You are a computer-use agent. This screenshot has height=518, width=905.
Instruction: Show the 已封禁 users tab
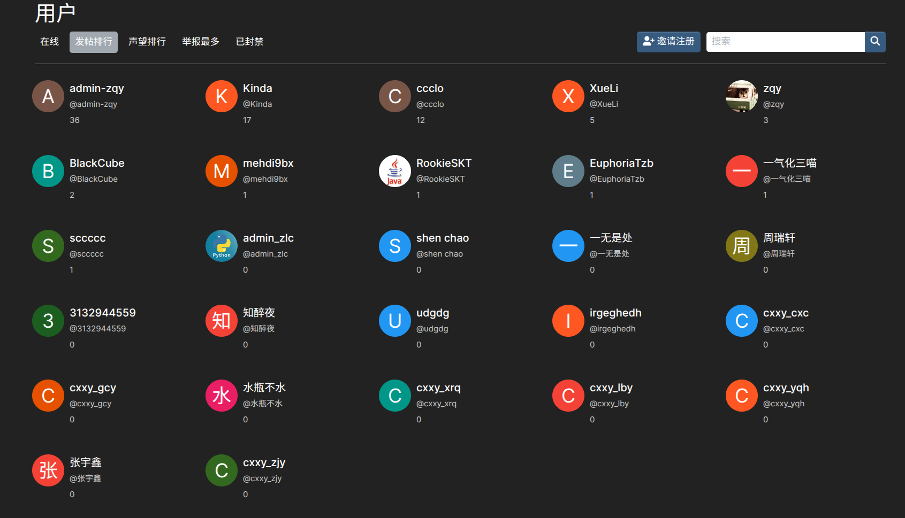[x=249, y=42]
